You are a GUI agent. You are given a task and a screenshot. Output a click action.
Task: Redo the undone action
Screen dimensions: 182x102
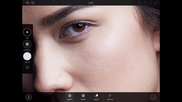pos(150,3)
